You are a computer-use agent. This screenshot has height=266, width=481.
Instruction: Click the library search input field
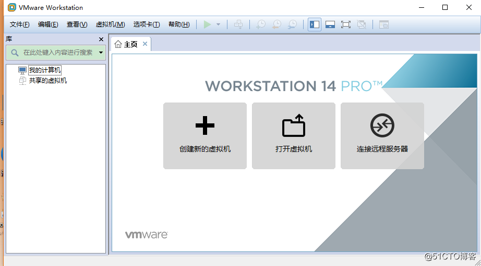56,53
